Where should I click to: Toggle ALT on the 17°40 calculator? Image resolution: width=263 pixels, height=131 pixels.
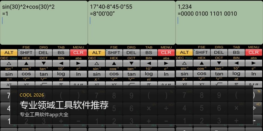coord(97,53)
